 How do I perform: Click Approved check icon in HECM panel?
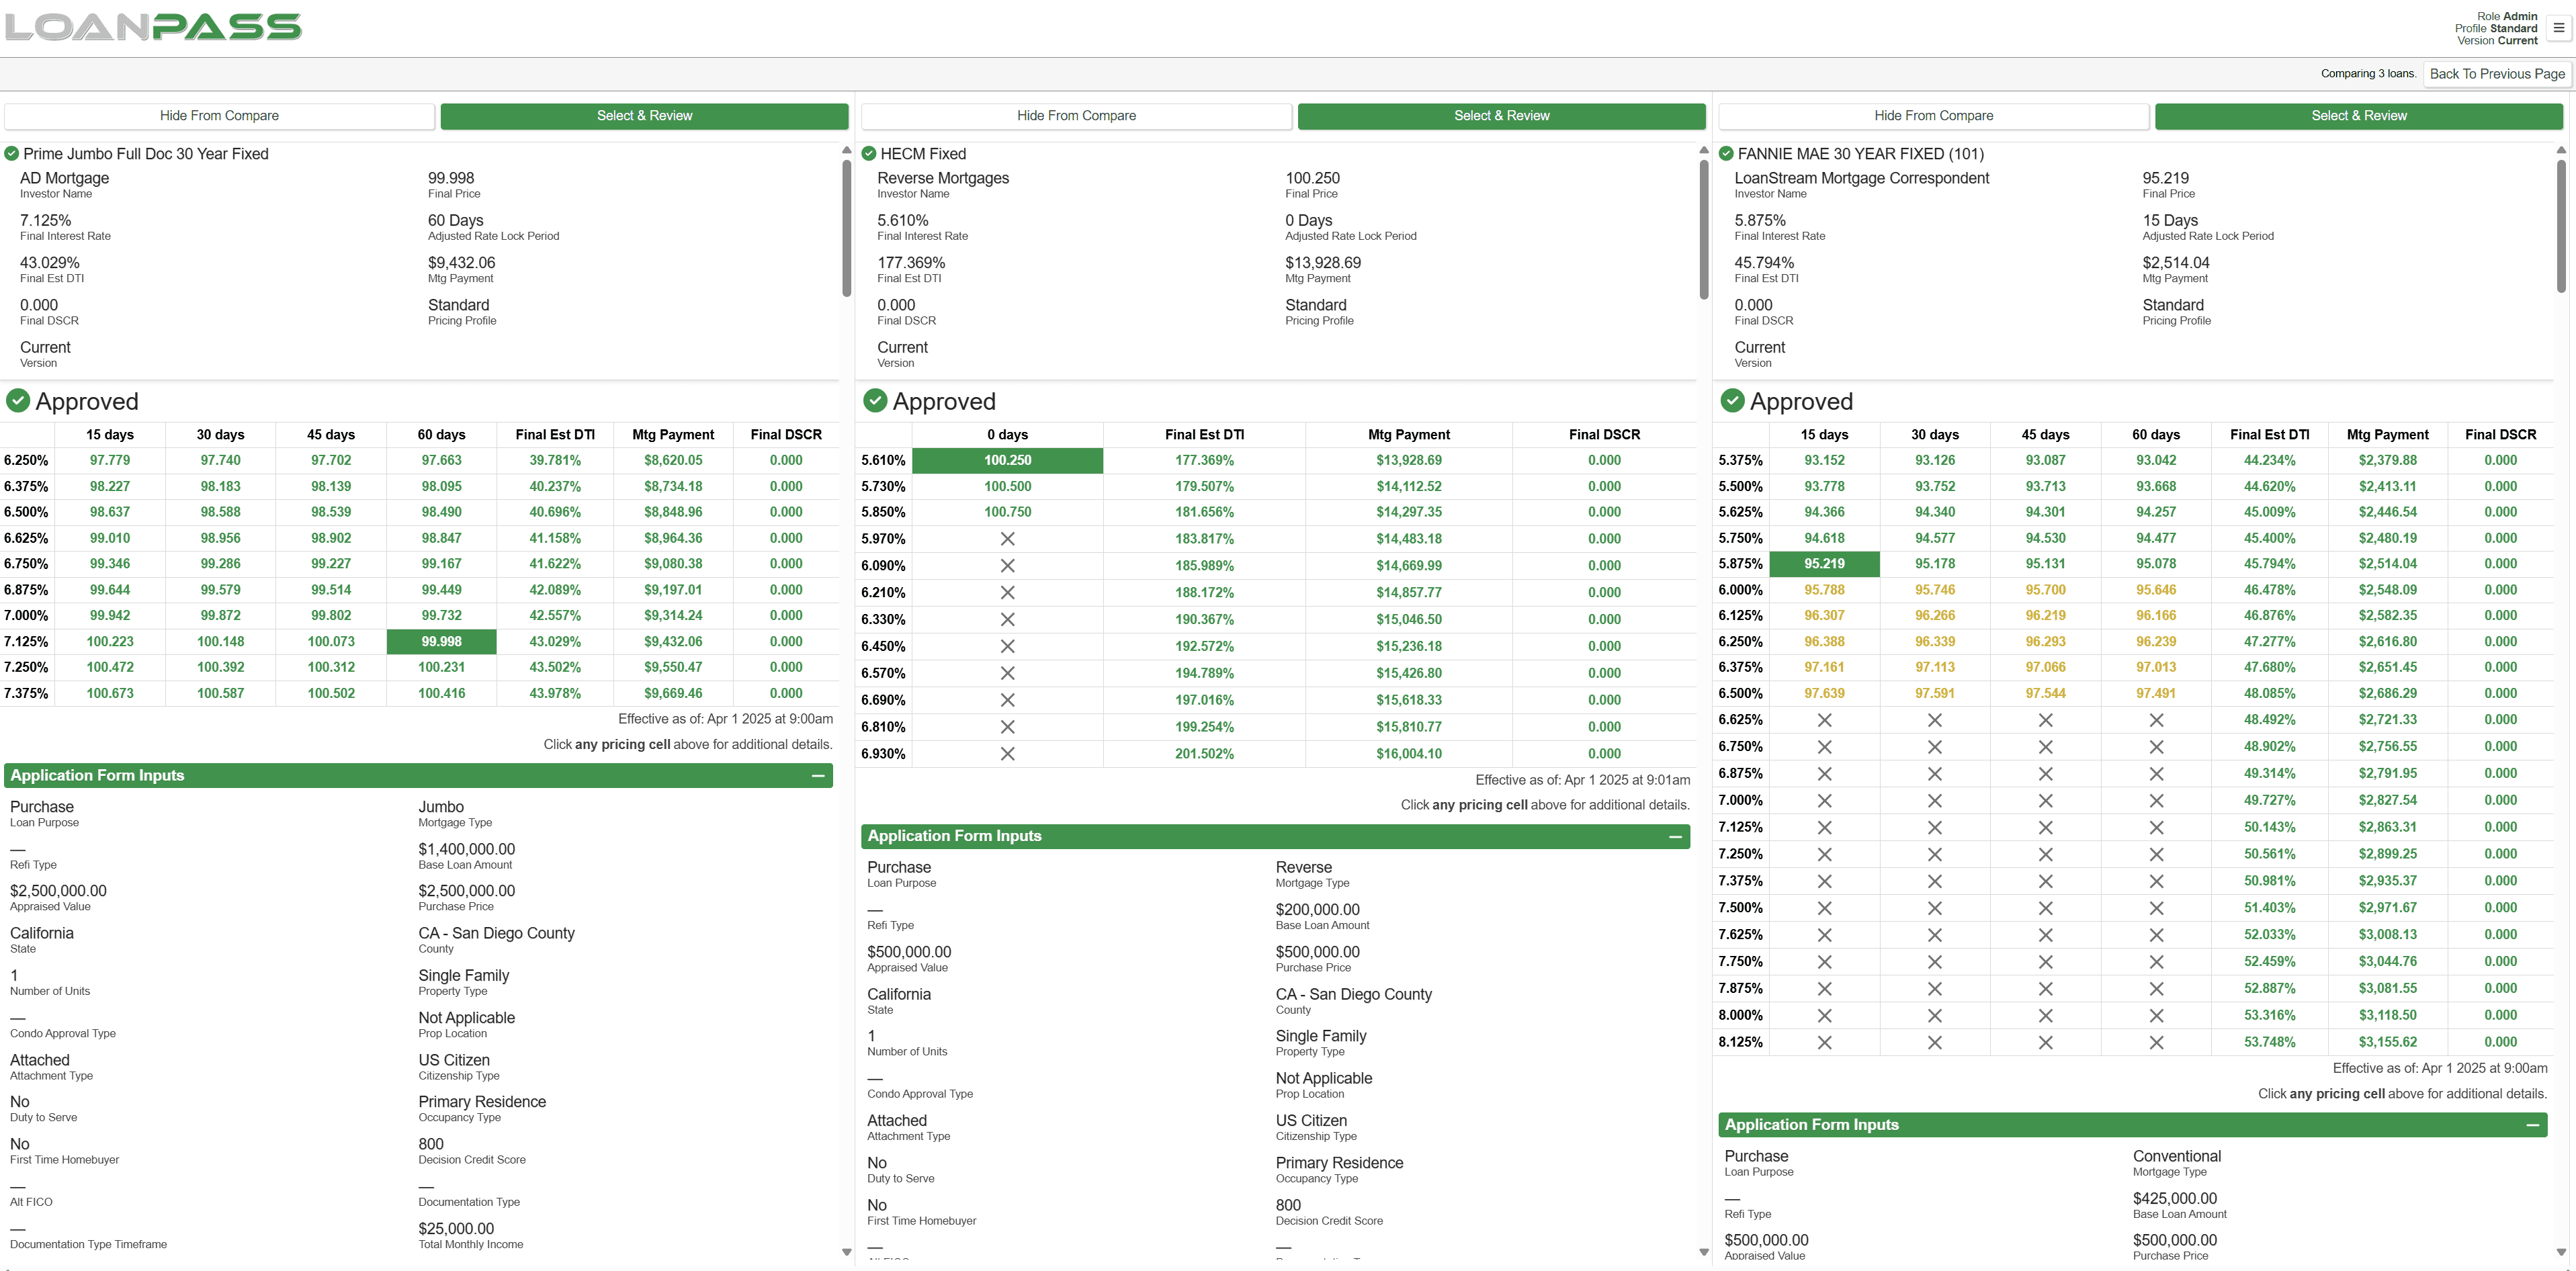pyautogui.click(x=875, y=401)
